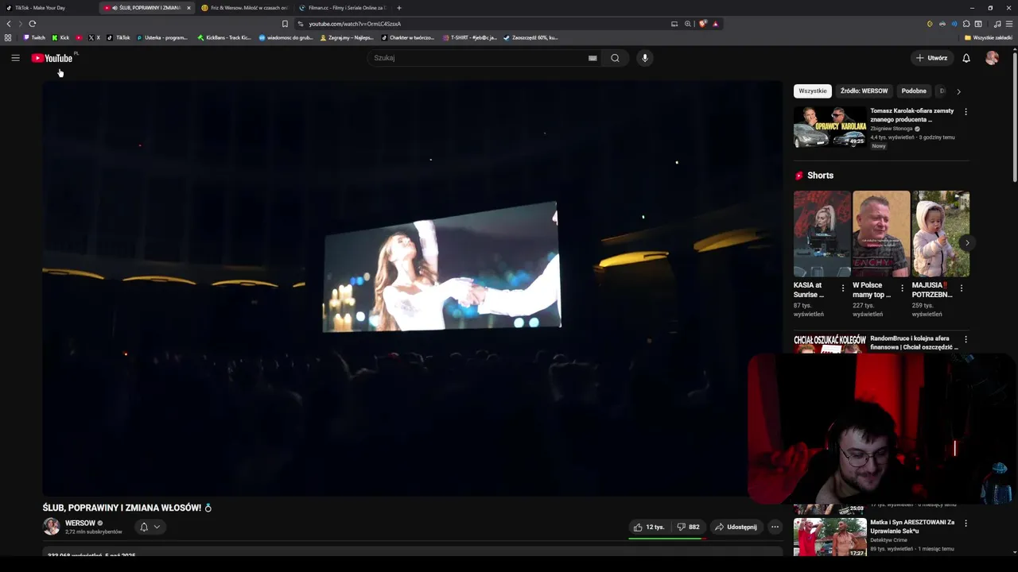Show next shorts with right chevron
The image size is (1018, 572).
[966, 242]
